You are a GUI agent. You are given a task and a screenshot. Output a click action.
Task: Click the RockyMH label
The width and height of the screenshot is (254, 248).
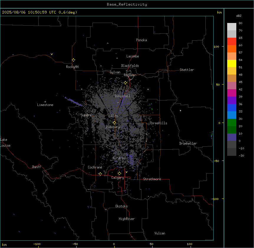click(x=72, y=67)
